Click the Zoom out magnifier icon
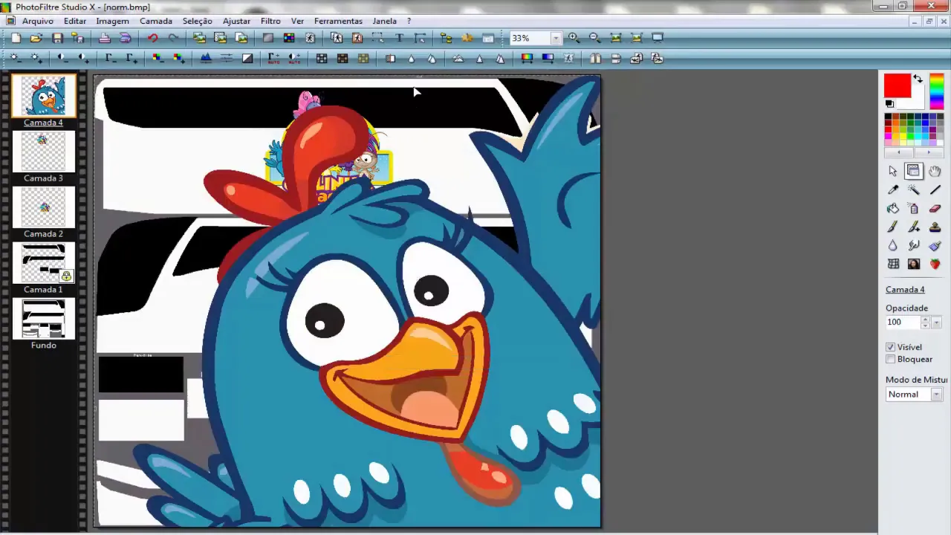 pyautogui.click(x=594, y=38)
